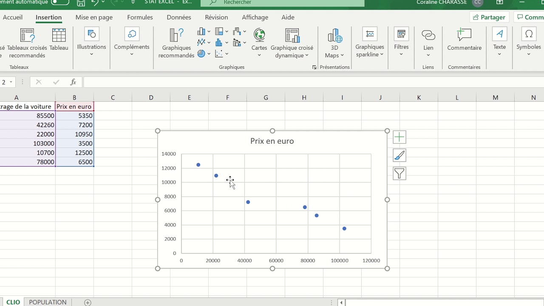Open the Aide tab

288,17
